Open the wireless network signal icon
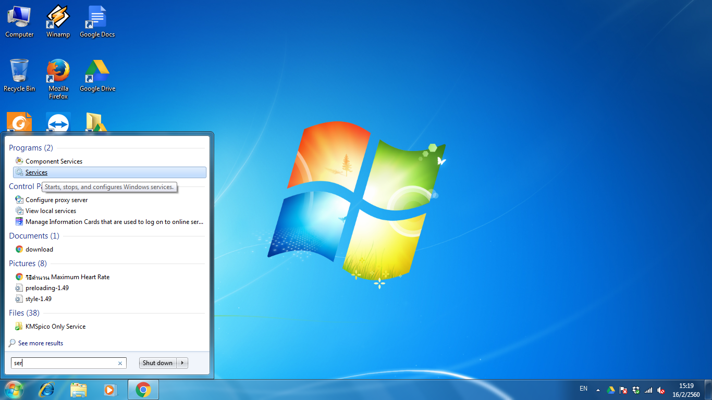The height and width of the screenshot is (400, 712). pyautogui.click(x=648, y=390)
